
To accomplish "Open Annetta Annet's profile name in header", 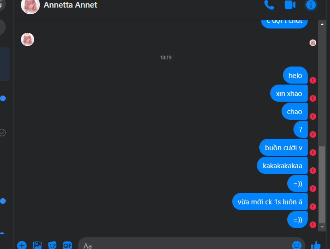I will click(x=70, y=5).
